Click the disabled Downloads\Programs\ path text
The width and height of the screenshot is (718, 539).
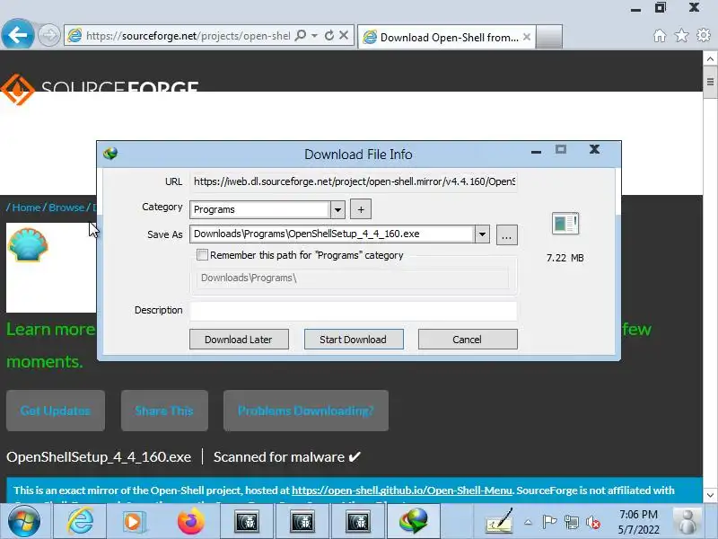[250, 278]
